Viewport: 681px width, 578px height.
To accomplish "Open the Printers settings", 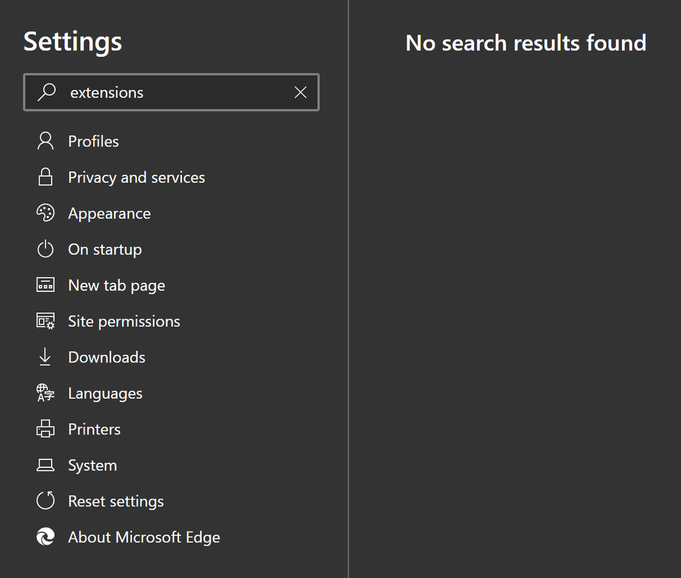I will (x=94, y=429).
